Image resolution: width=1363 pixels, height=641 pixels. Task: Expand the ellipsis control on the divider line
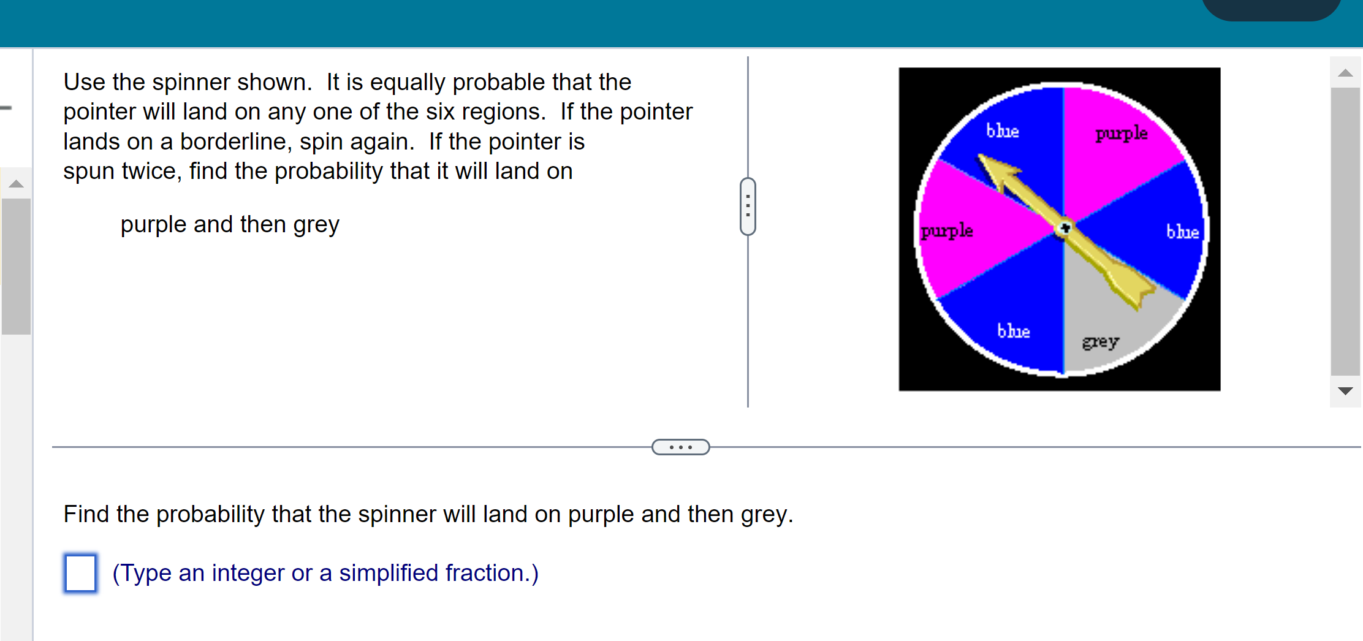click(680, 447)
